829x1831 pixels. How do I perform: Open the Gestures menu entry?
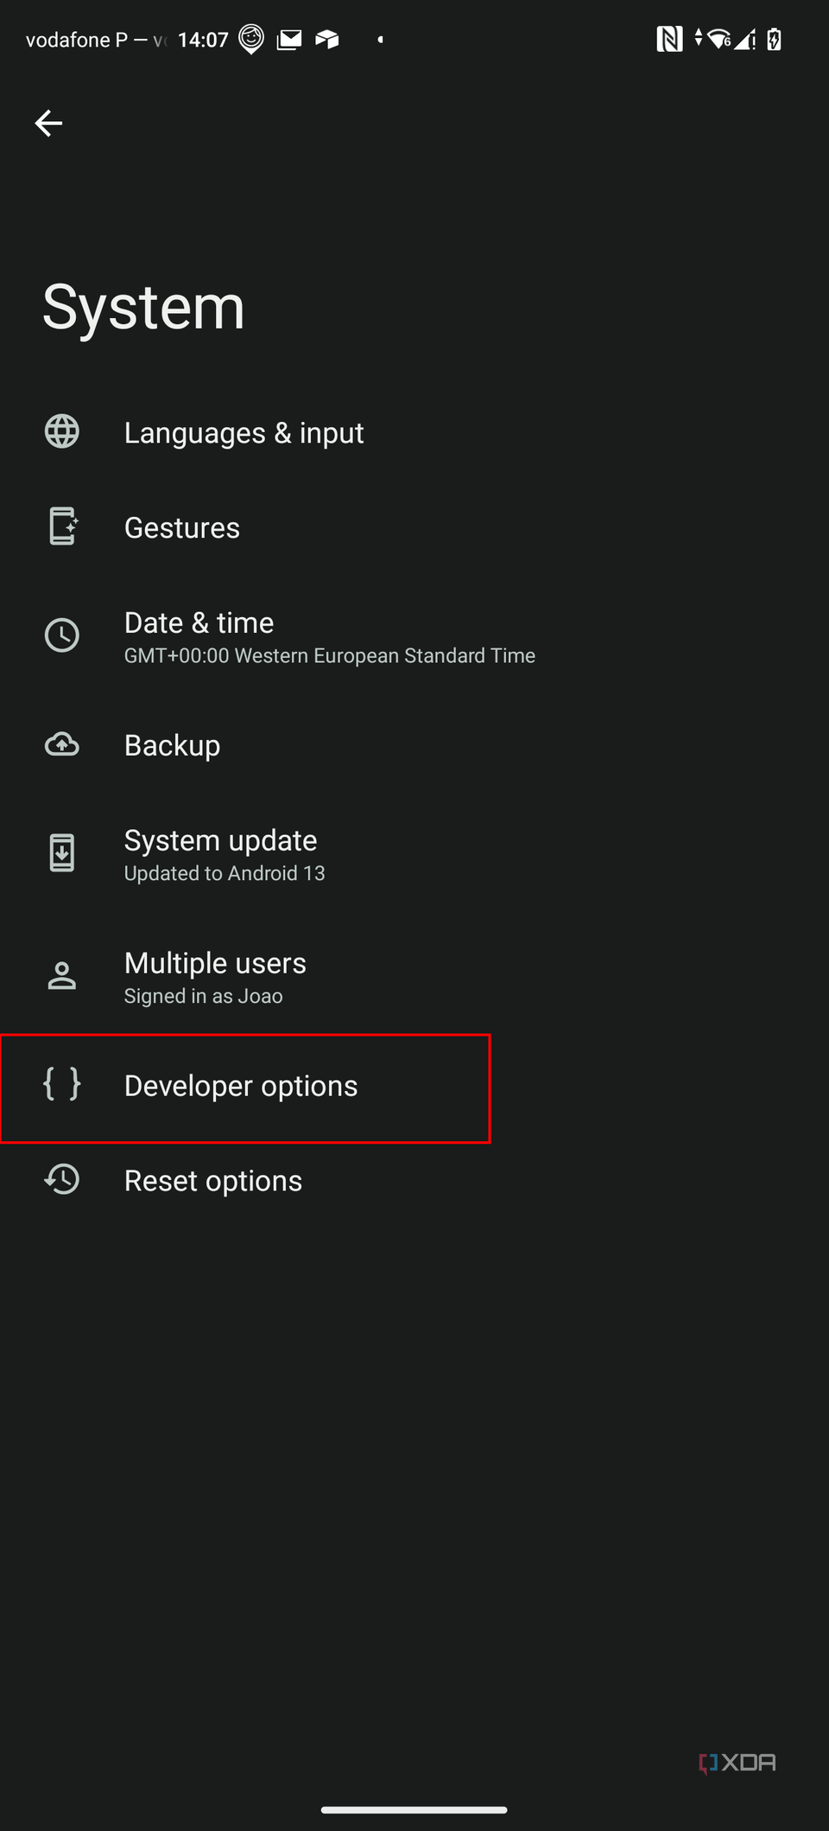tap(182, 528)
